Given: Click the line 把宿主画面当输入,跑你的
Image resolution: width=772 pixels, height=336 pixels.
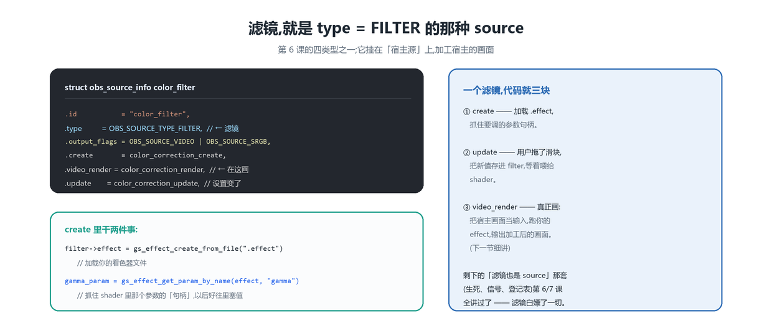Looking at the screenshot, I should [x=510, y=220].
